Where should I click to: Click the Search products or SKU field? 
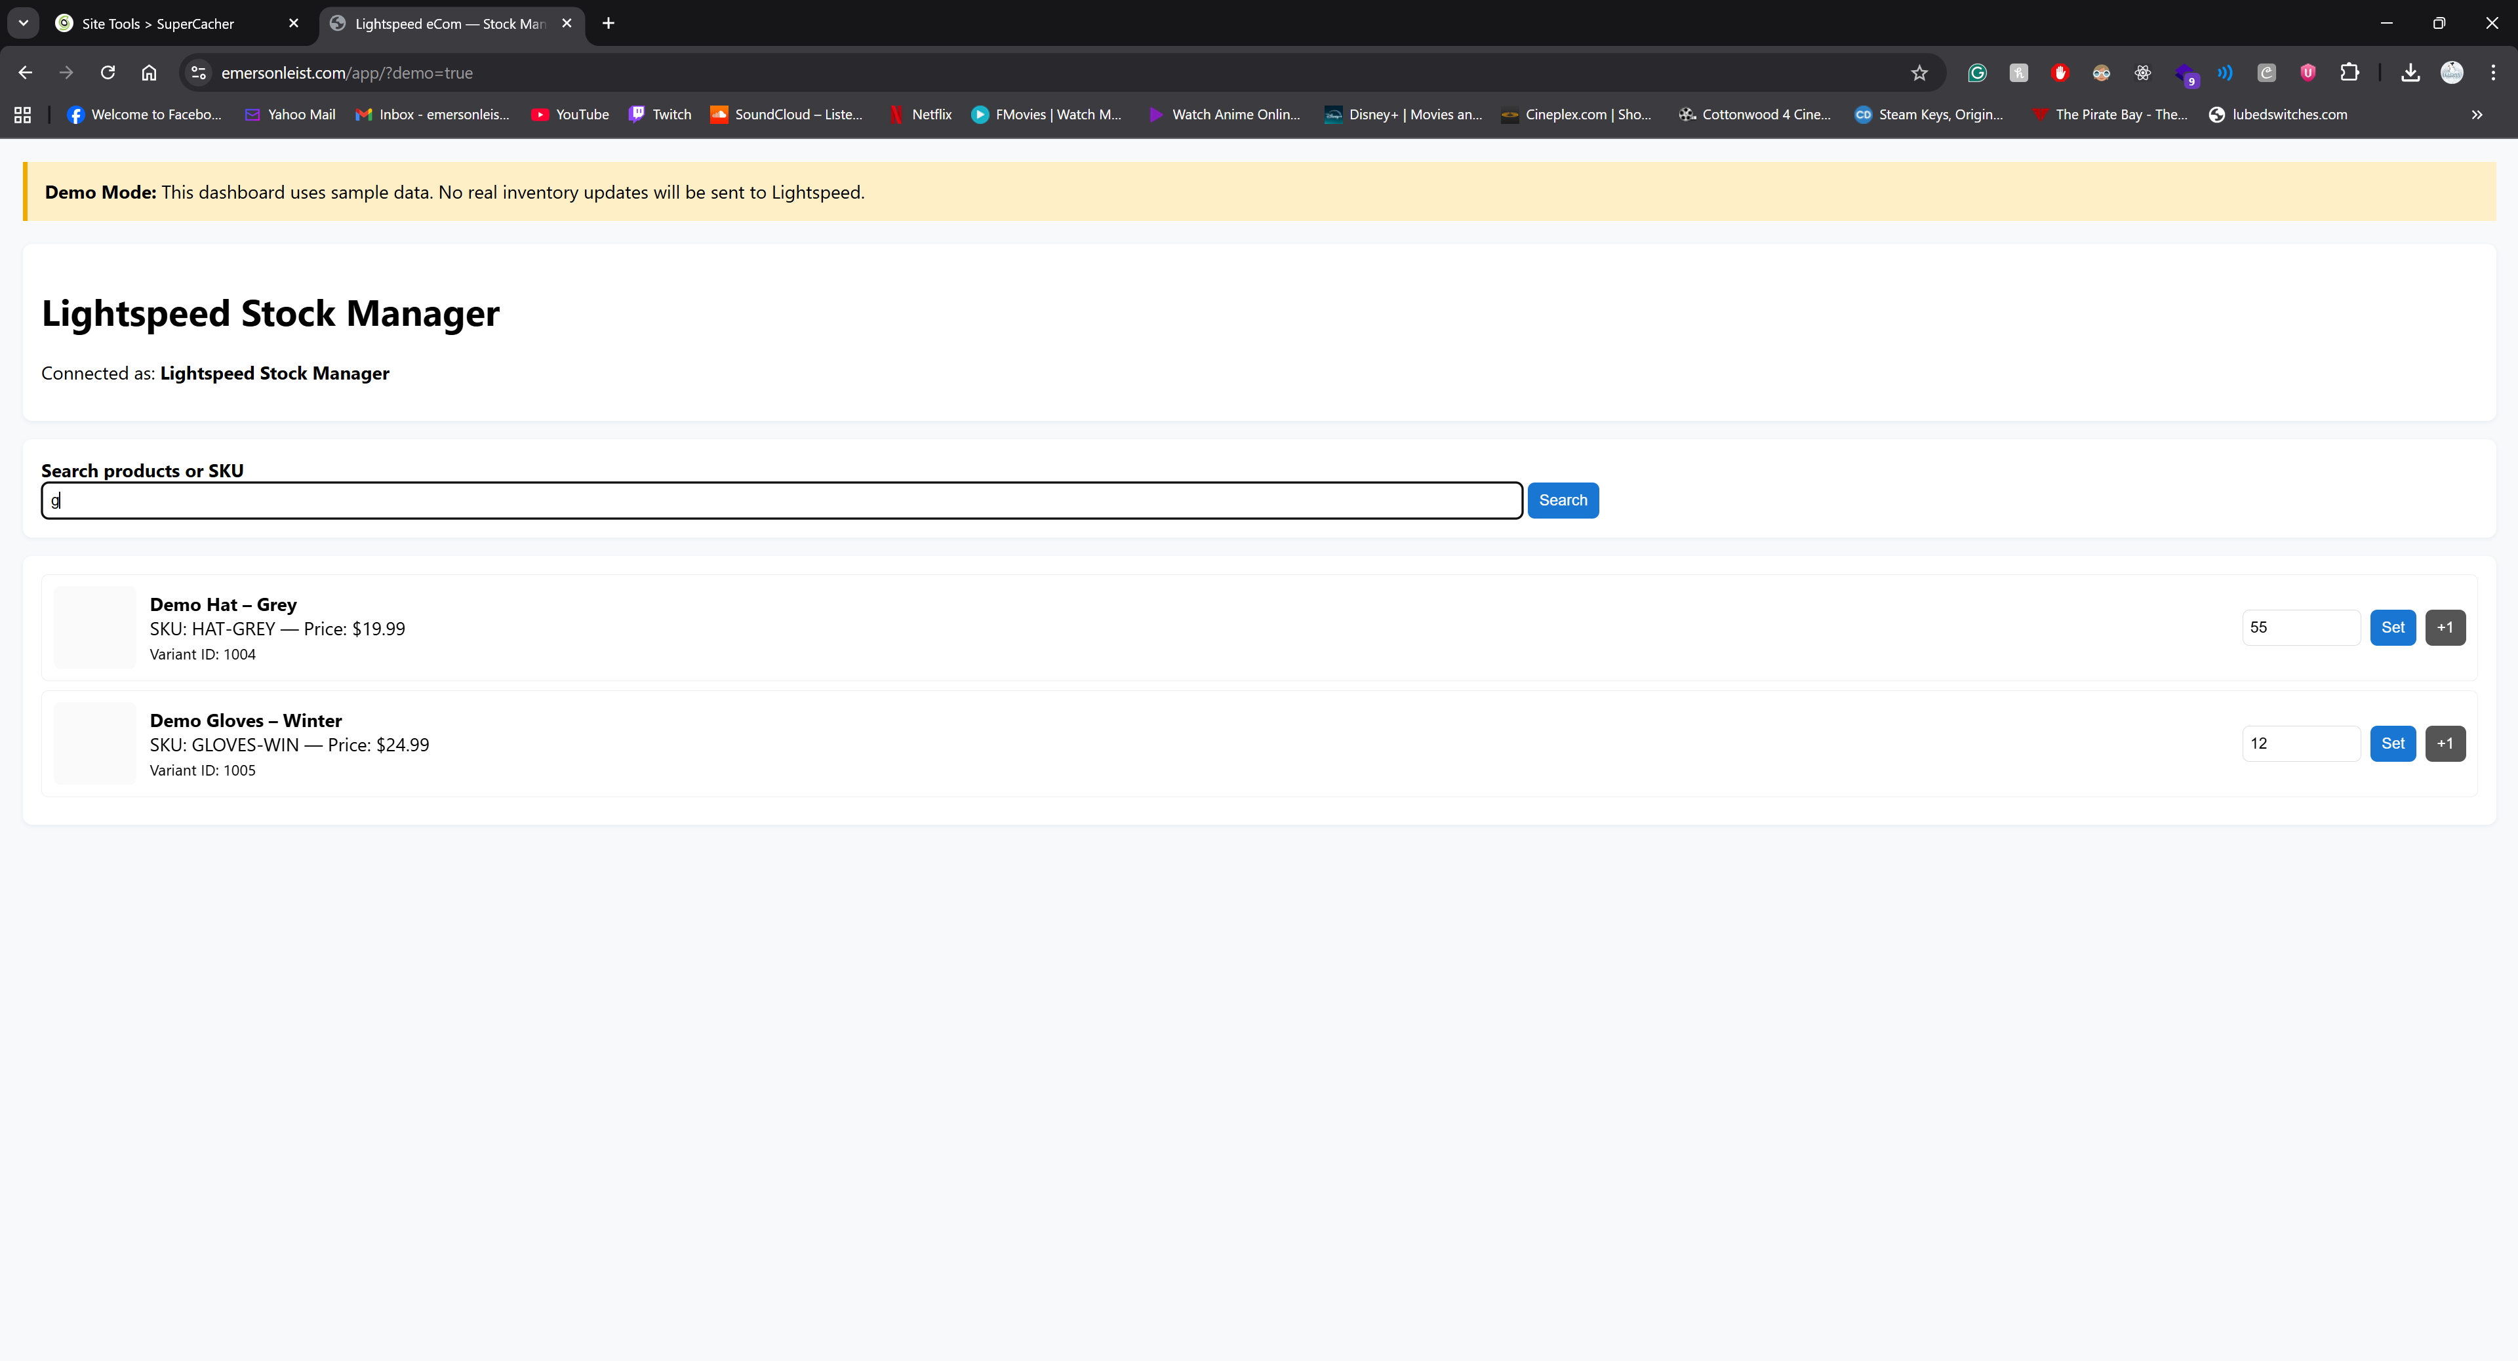tap(782, 500)
